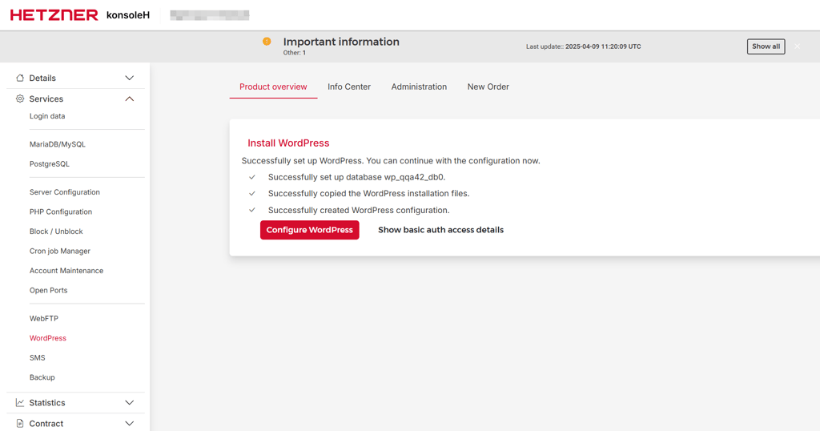Open Cron job Manager
Screen dimensions: 820x431
point(59,251)
